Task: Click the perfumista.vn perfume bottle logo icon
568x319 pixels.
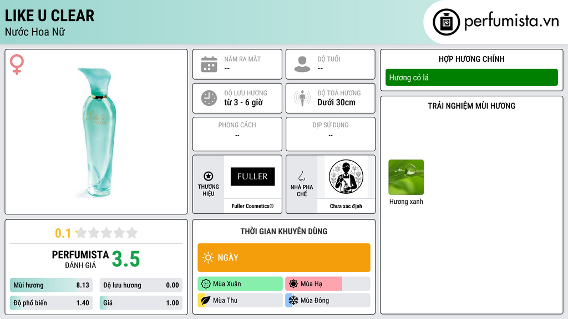Action: (x=446, y=22)
